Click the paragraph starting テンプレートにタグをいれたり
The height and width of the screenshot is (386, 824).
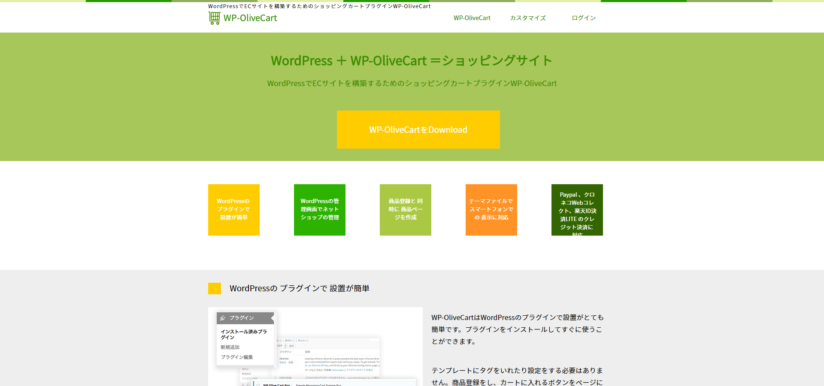517,376
